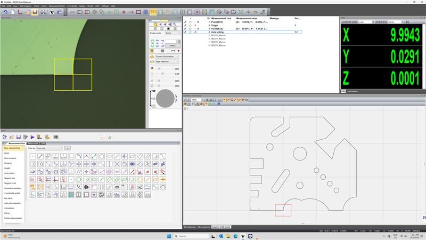The image size is (426, 240).
Task: Click the highlighted save disk icon in main toolbar
Action: click(35, 12)
